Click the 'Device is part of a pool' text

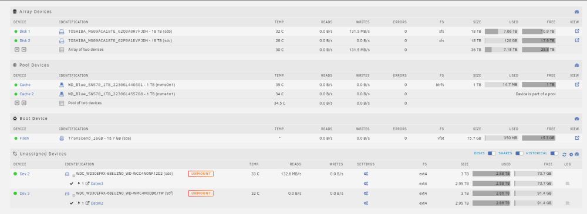tap(535, 94)
